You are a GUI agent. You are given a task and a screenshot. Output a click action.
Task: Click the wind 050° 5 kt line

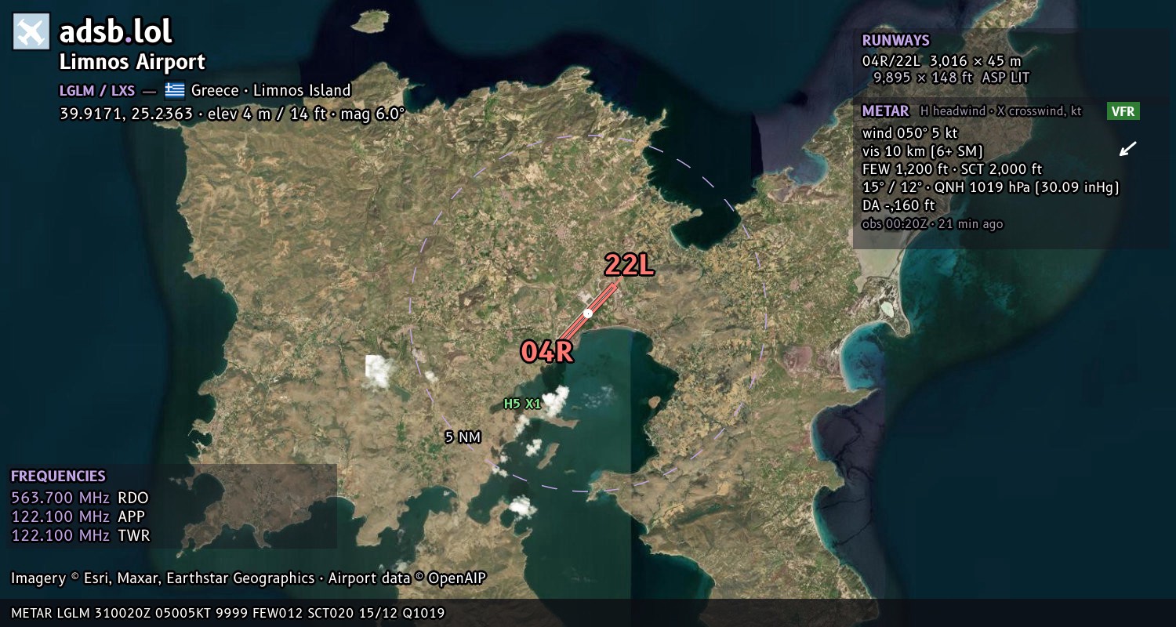pyautogui.click(x=909, y=133)
